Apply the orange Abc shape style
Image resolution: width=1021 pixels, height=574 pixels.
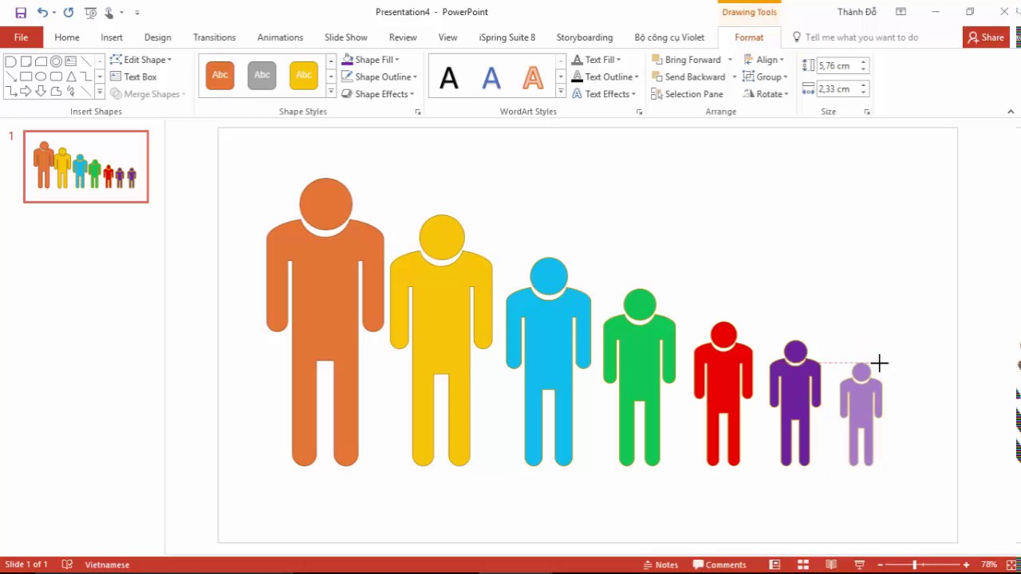point(220,75)
